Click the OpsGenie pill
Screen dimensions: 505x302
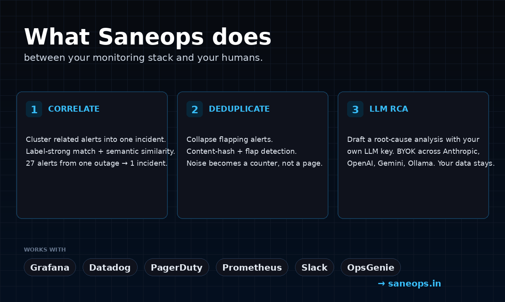coord(371,267)
